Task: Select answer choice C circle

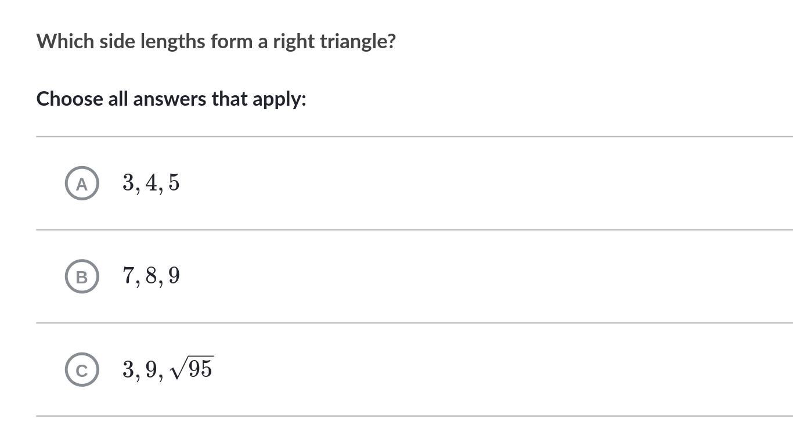Action: (82, 369)
